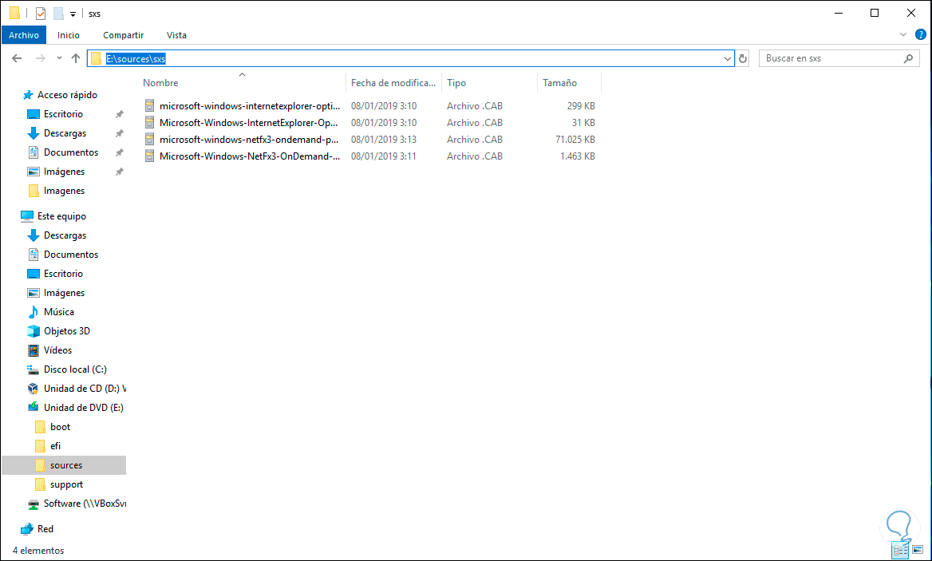Select file Microsoft-Windows-NetFx3-OnDemand-...
Screen dimensions: 932x561
pyautogui.click(x=250, y=156)
